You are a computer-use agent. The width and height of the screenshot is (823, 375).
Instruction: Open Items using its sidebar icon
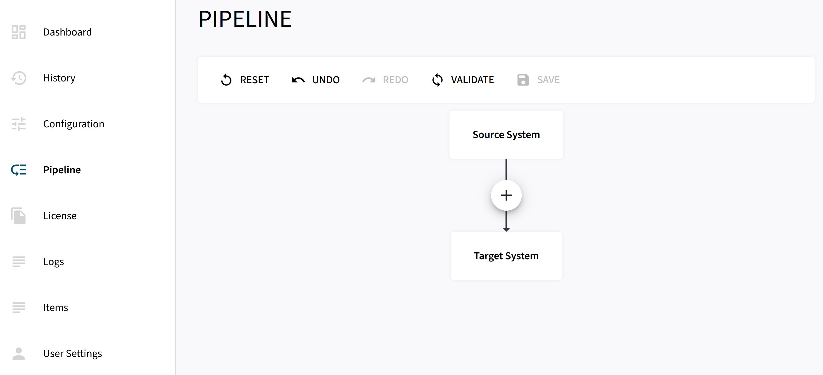point(19,308)
